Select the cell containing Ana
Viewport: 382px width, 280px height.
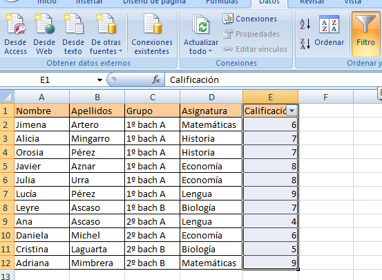pyautogui.click(x=42, y=221)
